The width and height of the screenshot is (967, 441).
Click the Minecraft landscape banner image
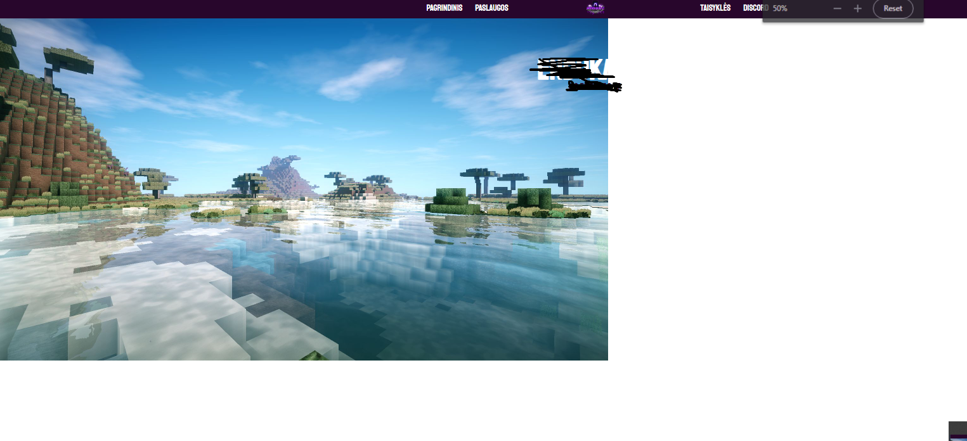tap(304, 189)
